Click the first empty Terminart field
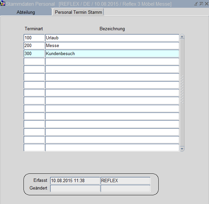This screenshot has height=204, width=209. coord(34,62)
